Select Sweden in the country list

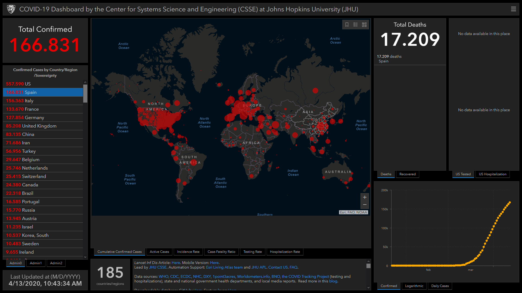[43, 244]
